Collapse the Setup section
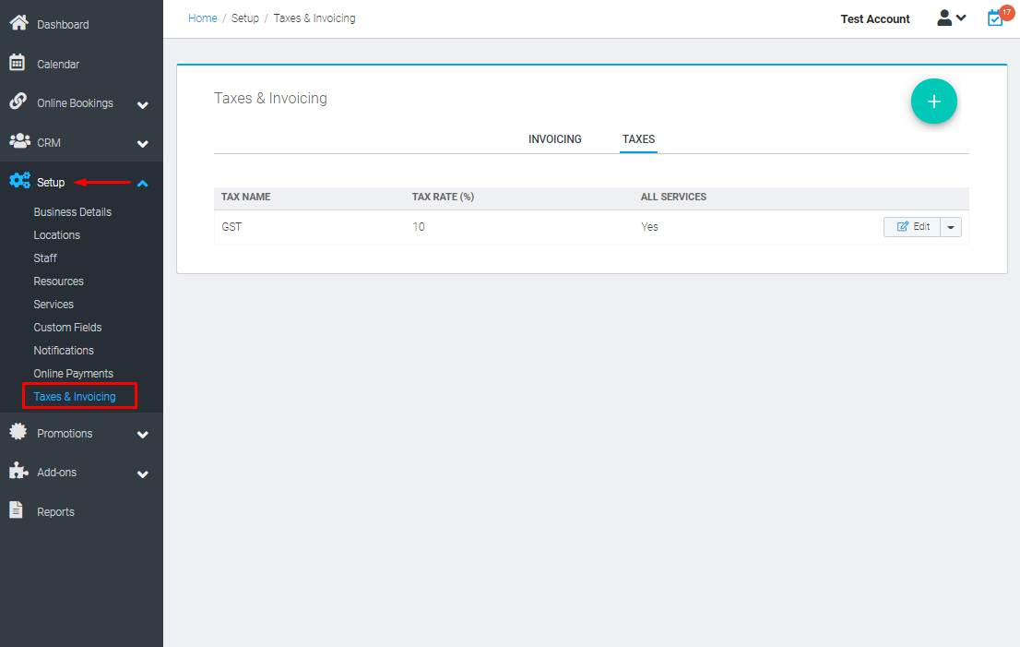The width and height of the screenshot is (1020, 647). click(143, 184)
